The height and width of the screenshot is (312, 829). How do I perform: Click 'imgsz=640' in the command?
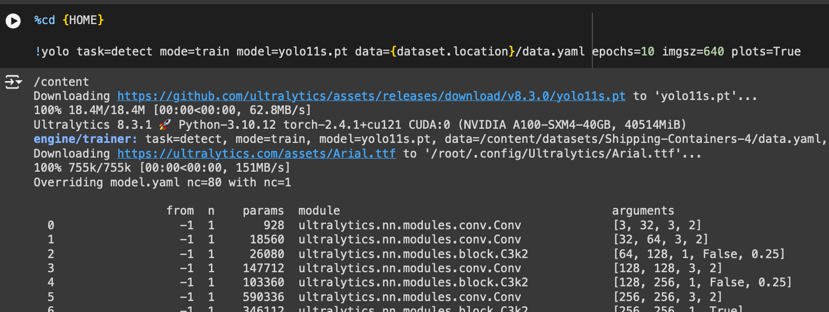693,51
